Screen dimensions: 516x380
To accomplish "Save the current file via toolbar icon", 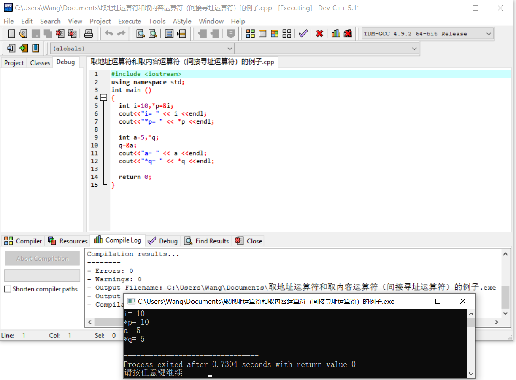I will coord(36,34).
